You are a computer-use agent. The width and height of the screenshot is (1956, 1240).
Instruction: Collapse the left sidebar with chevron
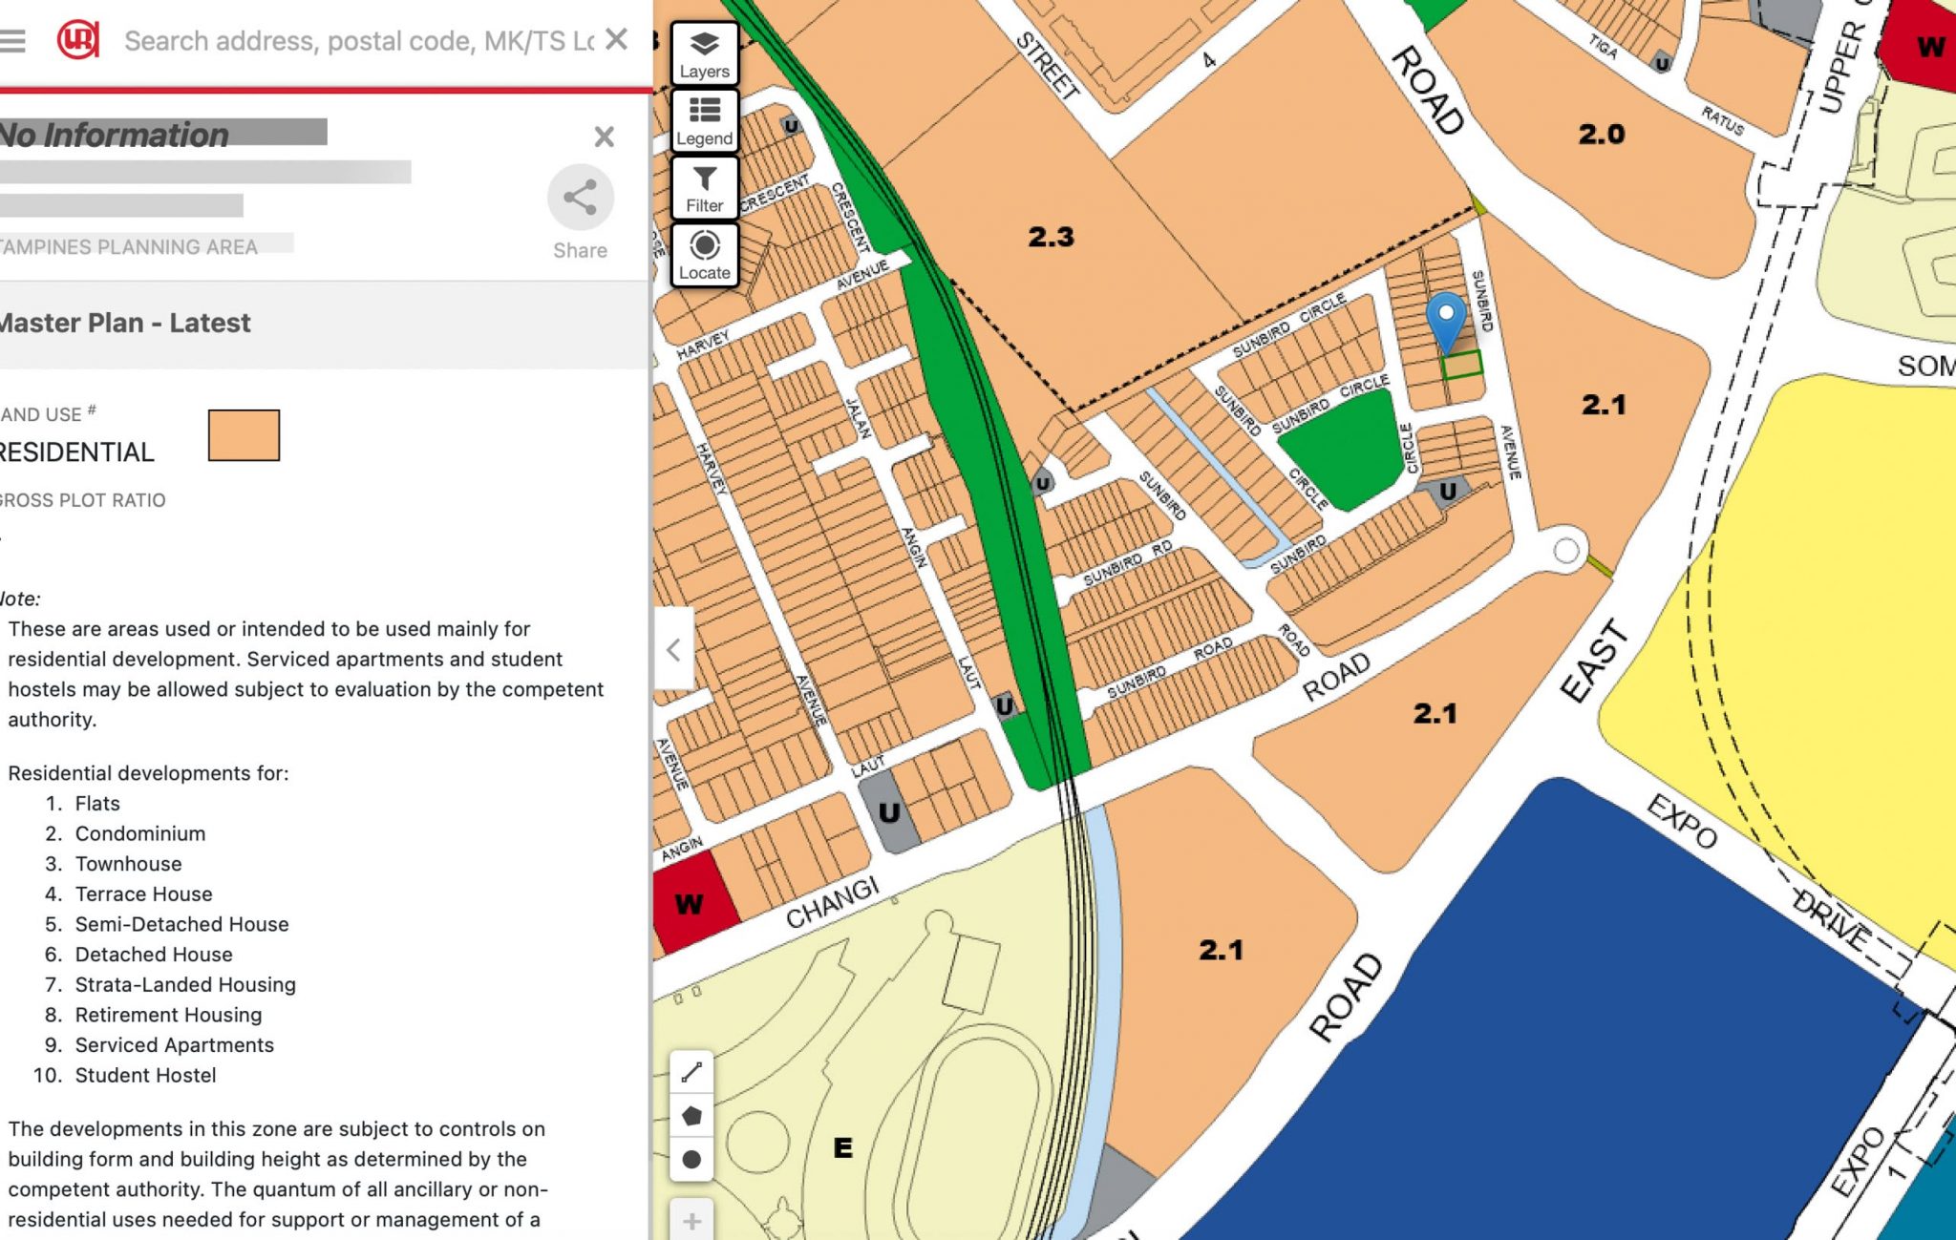(673, 650)
